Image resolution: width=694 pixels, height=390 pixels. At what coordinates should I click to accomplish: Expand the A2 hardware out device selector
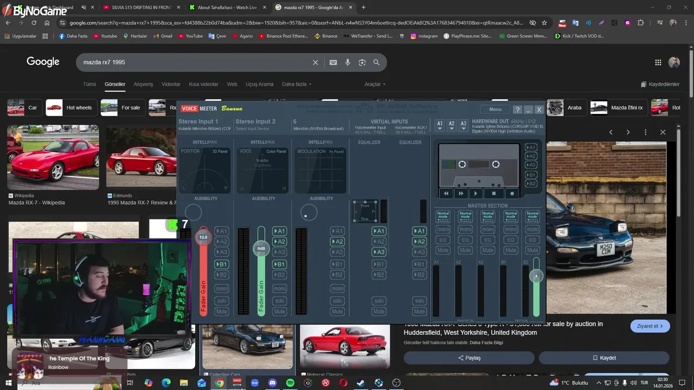coord(451,125)
